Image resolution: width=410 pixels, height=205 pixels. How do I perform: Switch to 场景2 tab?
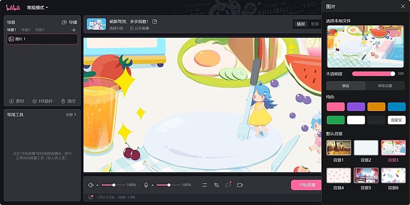click(x=26, y=30)
